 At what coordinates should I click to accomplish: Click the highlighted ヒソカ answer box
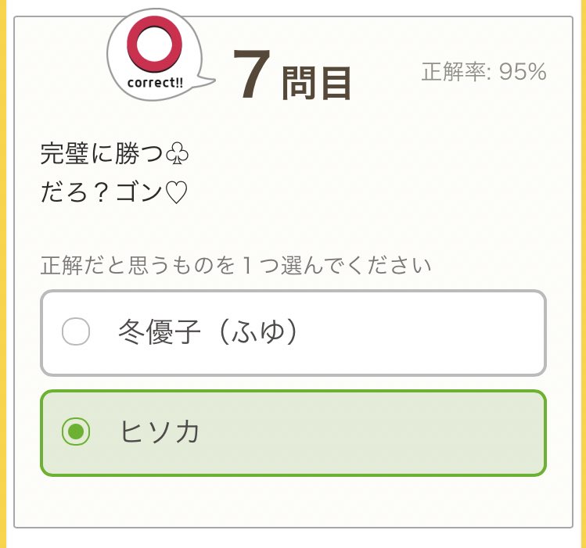(x=293, y=433)
